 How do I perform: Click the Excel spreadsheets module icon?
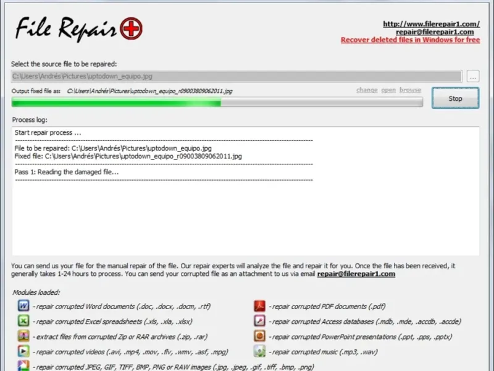pyautogui.click(x=23, y=321)
